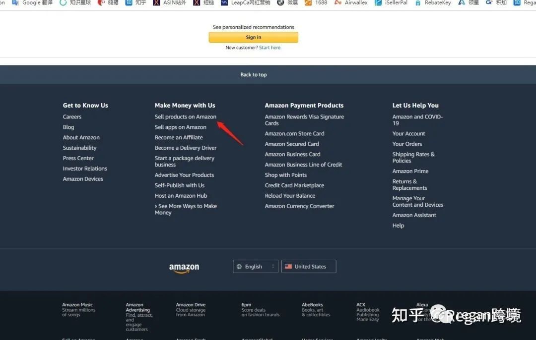This screenshot has height=340, width=536.
Task: Click Amazon Assistant link
Action: point(414,215)
